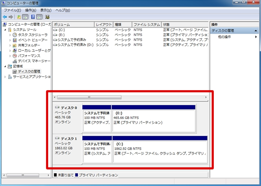Click the パフォーマンス icon
This screenshot has height=186, width=261.
click(x=15, y=56)
